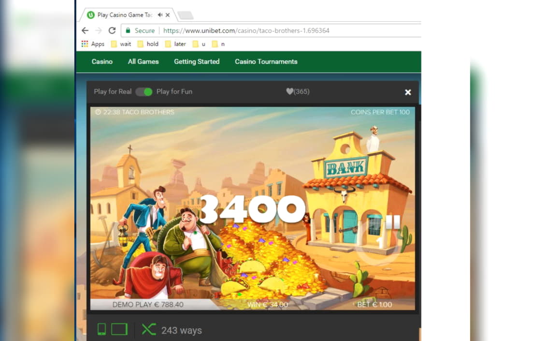
Task: Toggle the Play for Real / Fun switch
Action: click(x=144, y=92)
